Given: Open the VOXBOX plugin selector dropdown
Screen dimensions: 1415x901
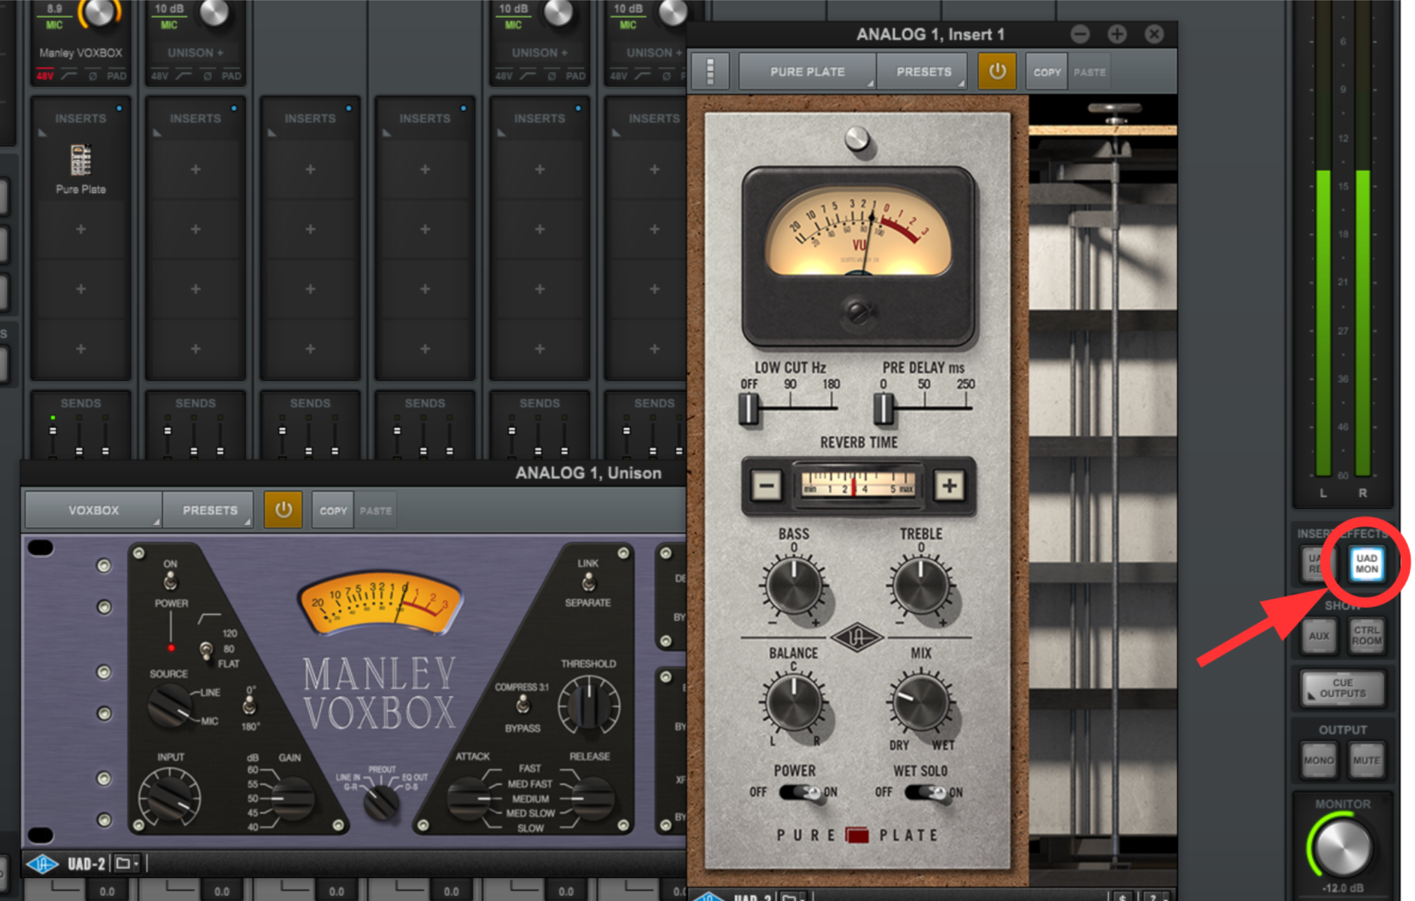Looking at the screenshot, I should coord(94,510).
